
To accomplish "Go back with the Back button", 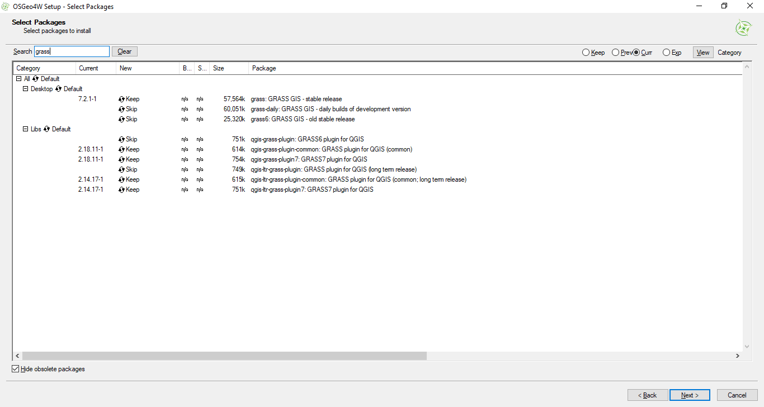I will [x=648, y=395].
